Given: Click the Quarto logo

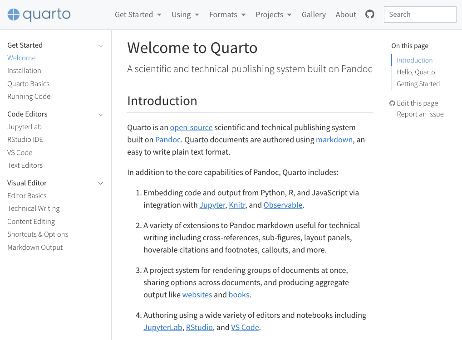Looking at the screenshot, I should (39, 15).
